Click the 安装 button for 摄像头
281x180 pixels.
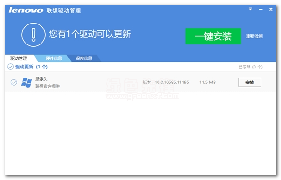(250, 82)
